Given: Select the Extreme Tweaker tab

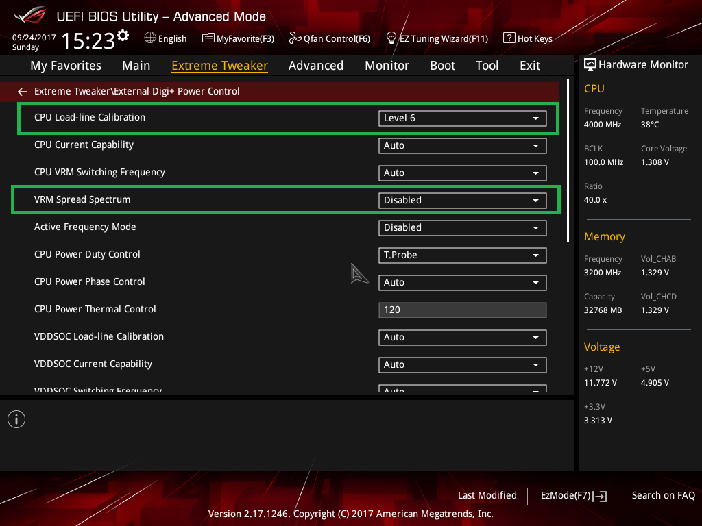Looking at the screenshot, I should tap(219, 66).
